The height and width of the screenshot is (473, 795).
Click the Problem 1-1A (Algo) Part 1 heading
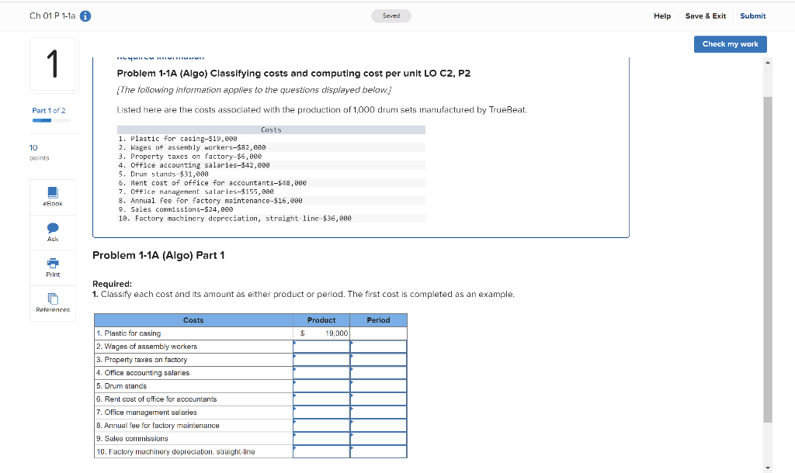point(158,255)
